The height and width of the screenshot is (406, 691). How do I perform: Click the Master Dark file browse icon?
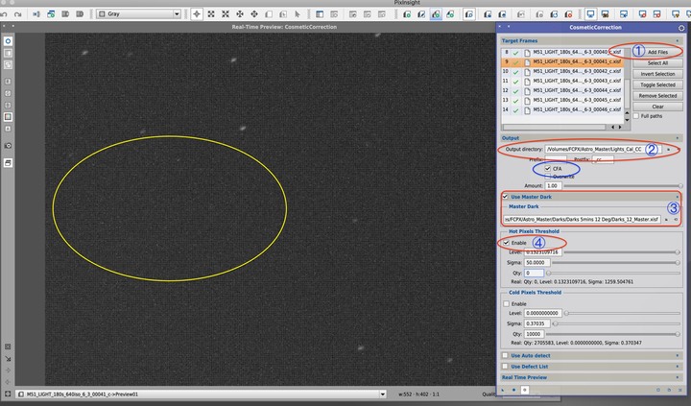(x=666, y=219)
